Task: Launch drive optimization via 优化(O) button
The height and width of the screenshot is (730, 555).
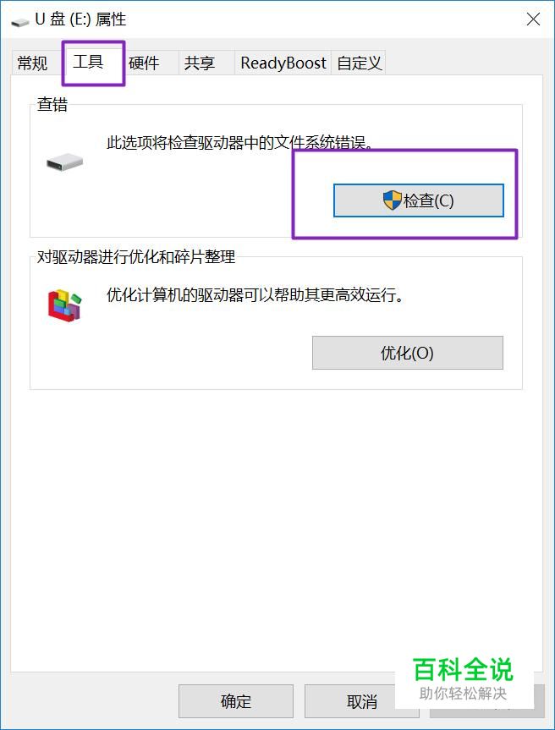Action: [408, 353]
